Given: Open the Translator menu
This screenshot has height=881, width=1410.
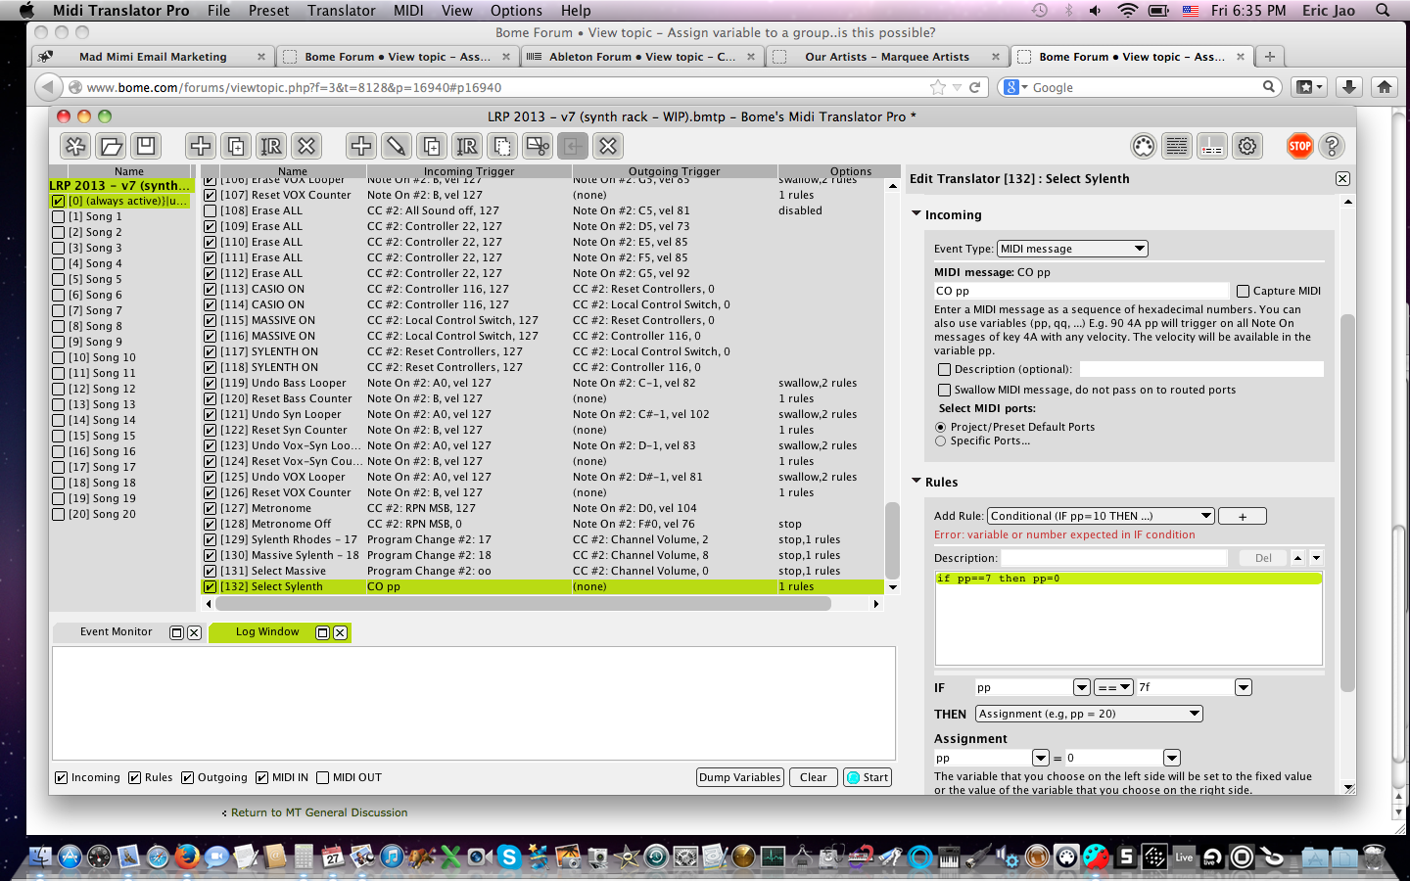Looking at the screenshot, I should (x=341, y=10).
